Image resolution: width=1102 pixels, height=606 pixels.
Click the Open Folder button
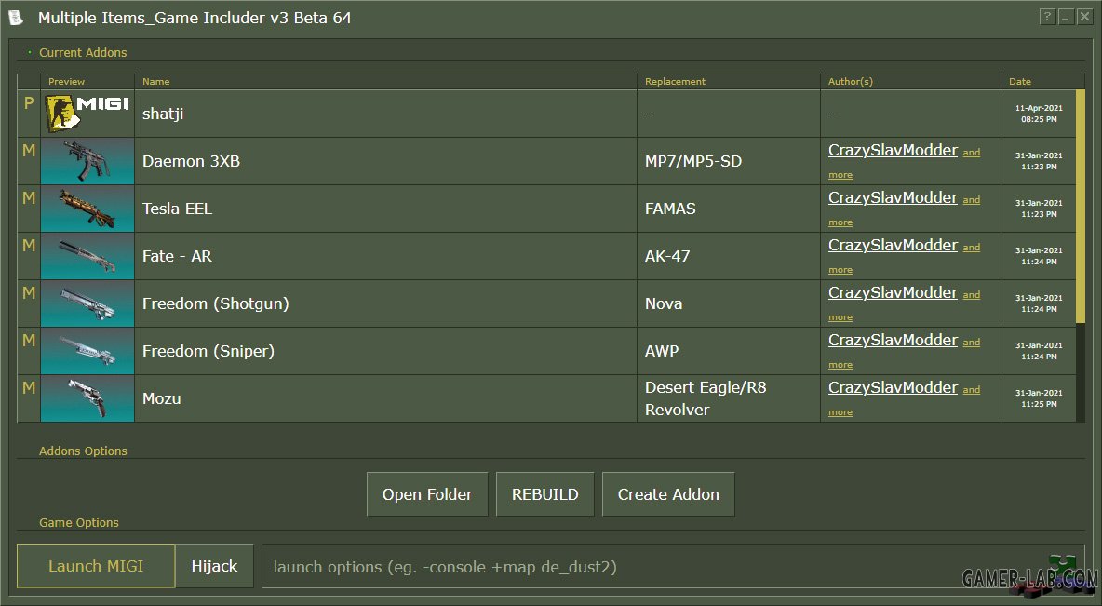coord(427,494)
